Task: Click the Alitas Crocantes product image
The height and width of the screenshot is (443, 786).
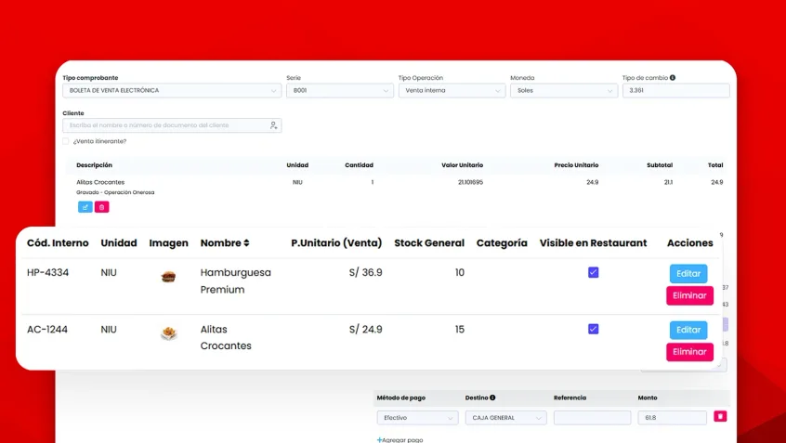Action: (x=169, y=332)
